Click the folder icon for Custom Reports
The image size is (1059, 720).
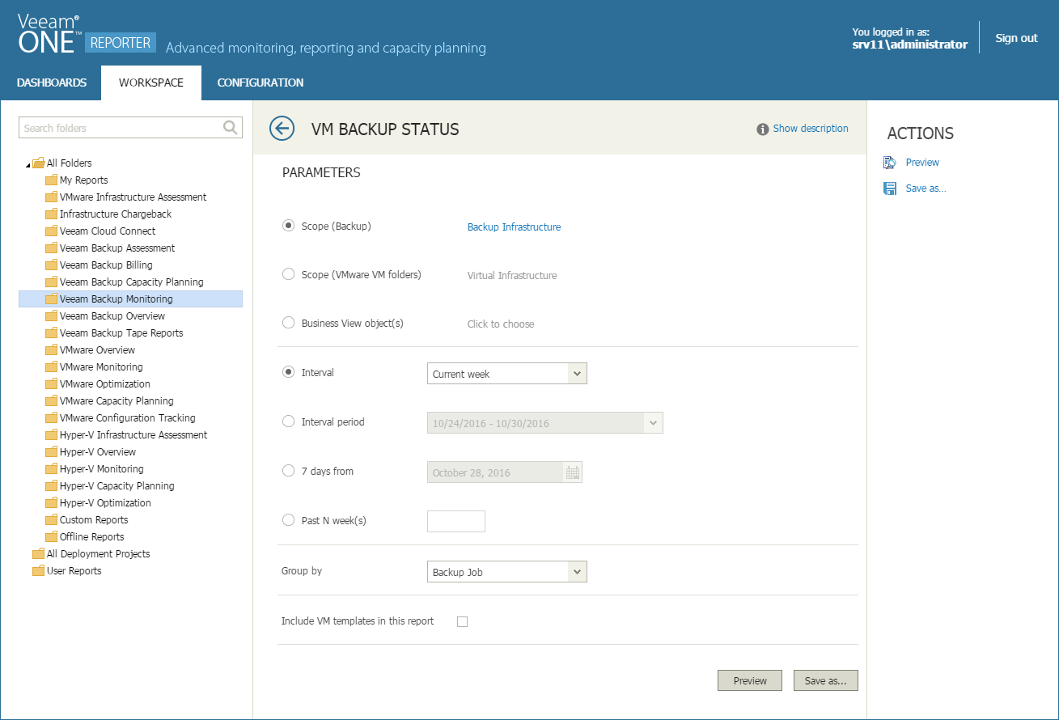click(x=51, y=519)
